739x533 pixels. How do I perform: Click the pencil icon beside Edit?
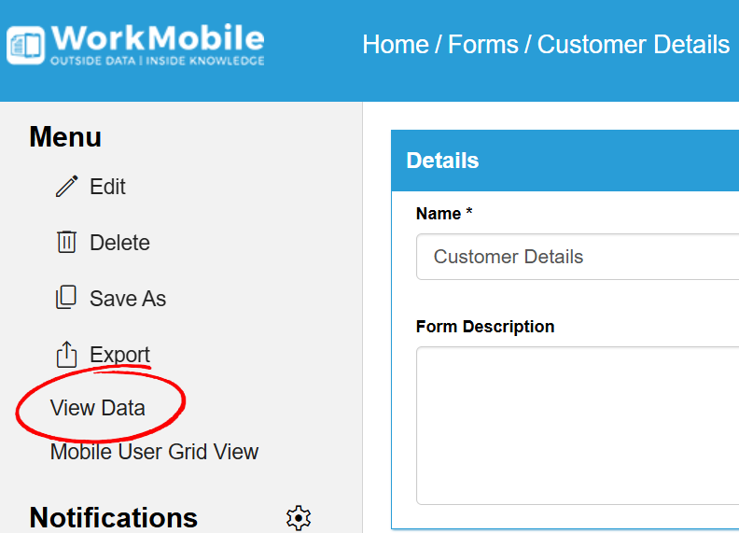(66, 187)
